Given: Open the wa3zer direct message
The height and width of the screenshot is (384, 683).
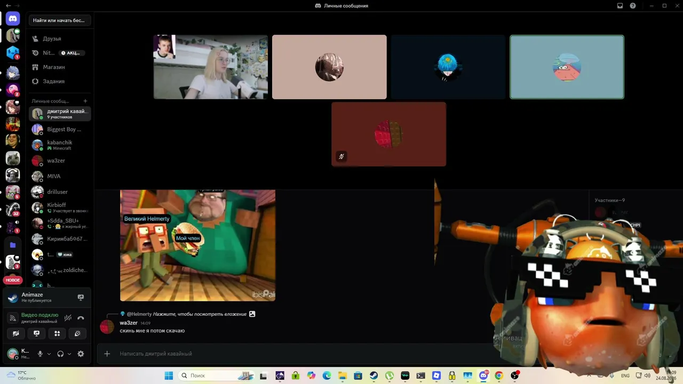Looking at the screenshot, I should (x=60, y=161).
